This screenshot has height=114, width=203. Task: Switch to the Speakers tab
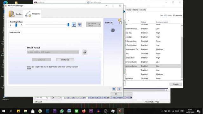coord(16,14)
